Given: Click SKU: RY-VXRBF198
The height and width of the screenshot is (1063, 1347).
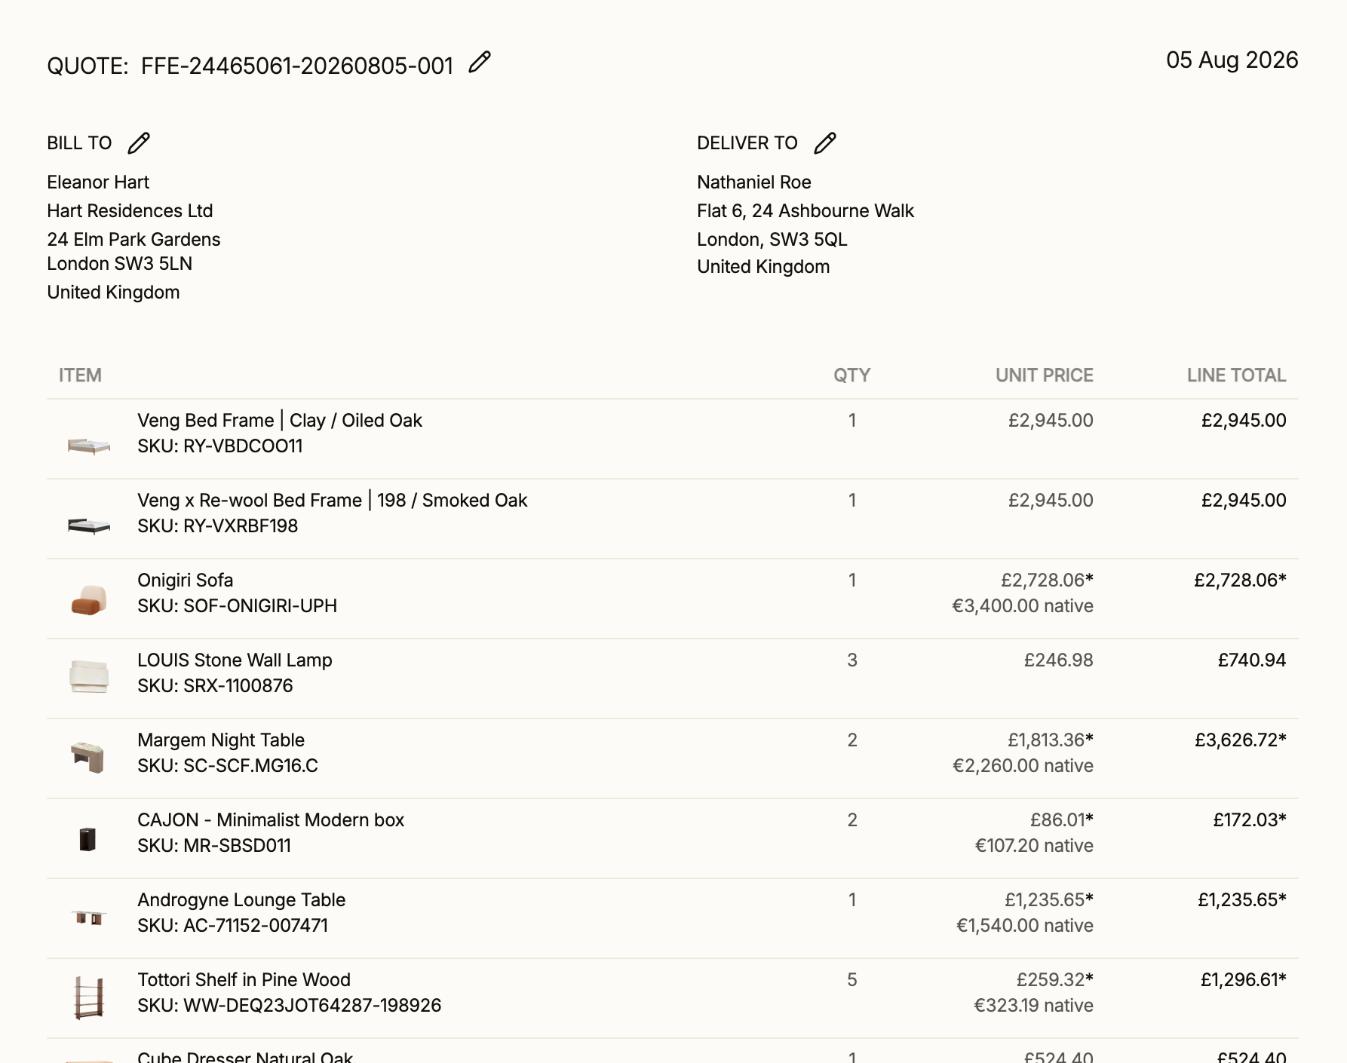Looking at the screenshot, I should point(218,526).
